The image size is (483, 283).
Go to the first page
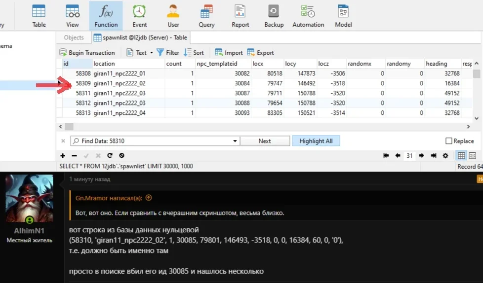coord(386,156)
